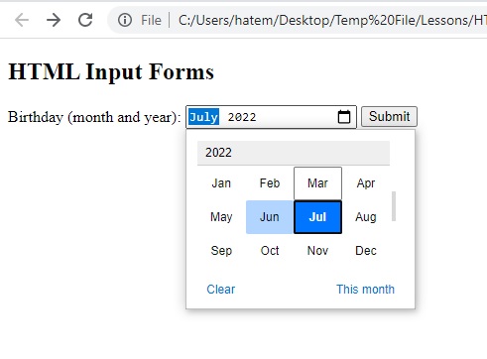Click the calendar icon in the month field
Image resolution: width=487 pixels, height=359 pixels.
[344, 117]
